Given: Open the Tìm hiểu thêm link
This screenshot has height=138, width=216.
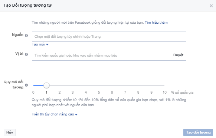Looking at the screenshot, I should pyautogui.click(x=156, y=22).
